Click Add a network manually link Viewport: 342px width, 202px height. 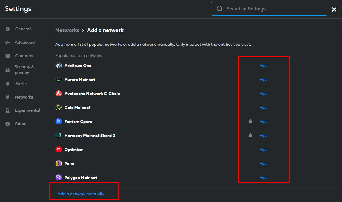pyautogui.click(x=81, y=194)
